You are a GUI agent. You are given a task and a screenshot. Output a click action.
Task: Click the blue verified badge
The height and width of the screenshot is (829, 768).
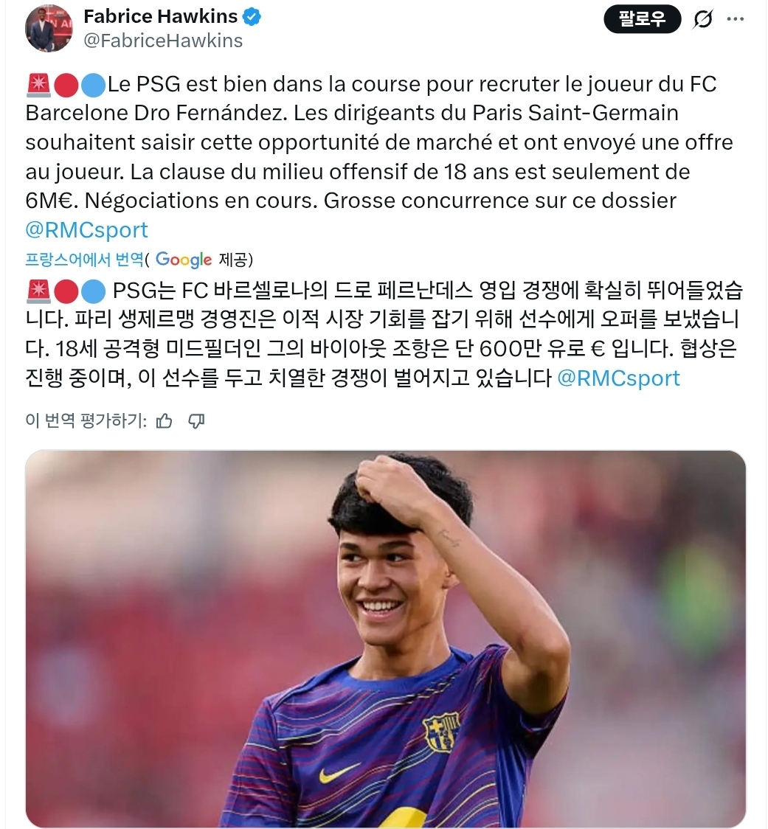252,17
